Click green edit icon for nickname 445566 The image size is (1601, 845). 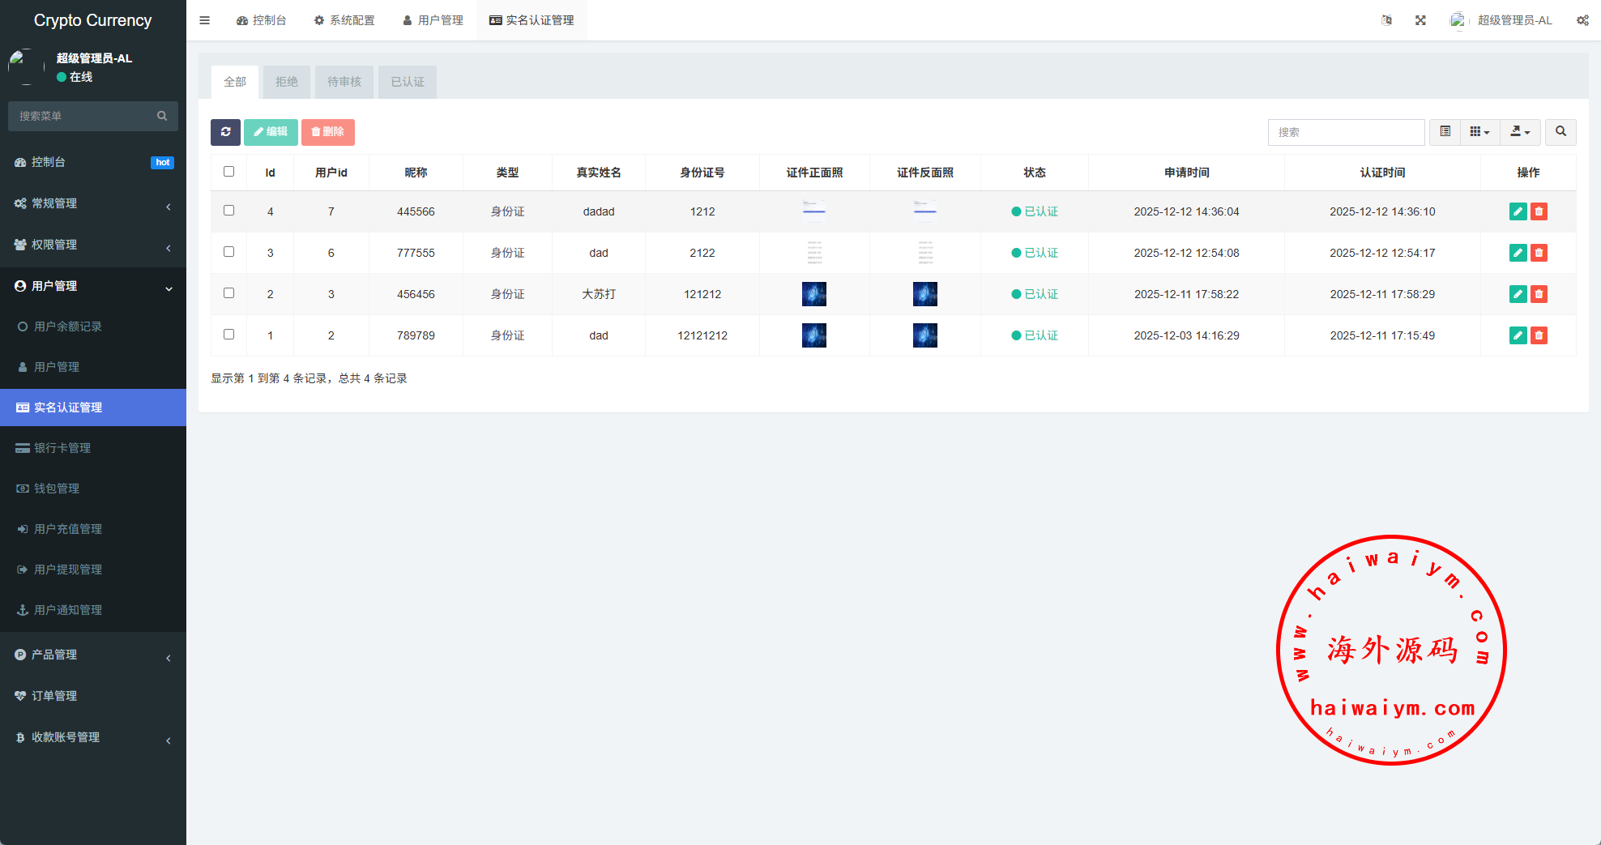pyautogui.click(x=1518, y=211)
